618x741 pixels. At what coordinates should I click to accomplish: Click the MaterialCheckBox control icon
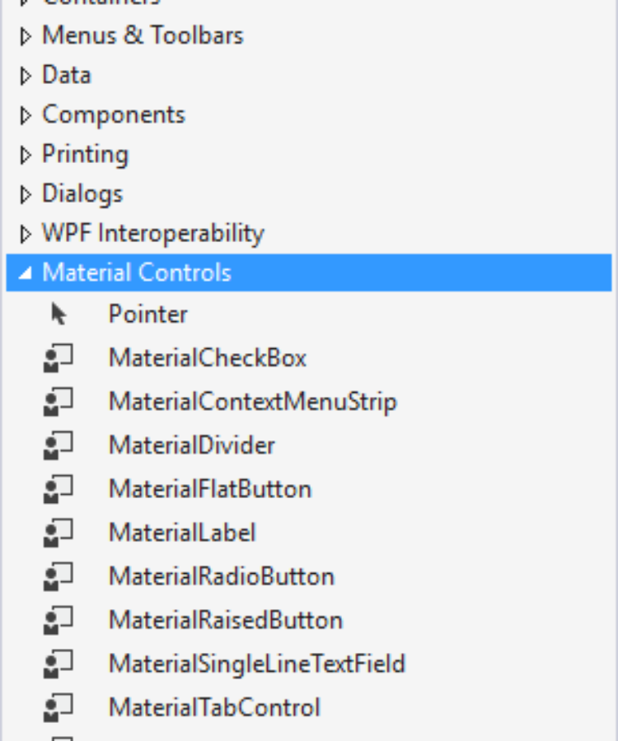tap(58, 358)
